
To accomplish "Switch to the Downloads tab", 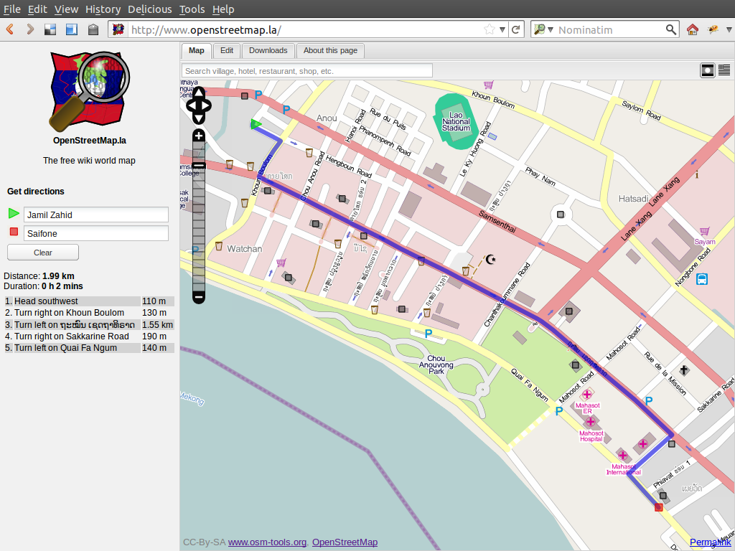I will click(268, 51).
